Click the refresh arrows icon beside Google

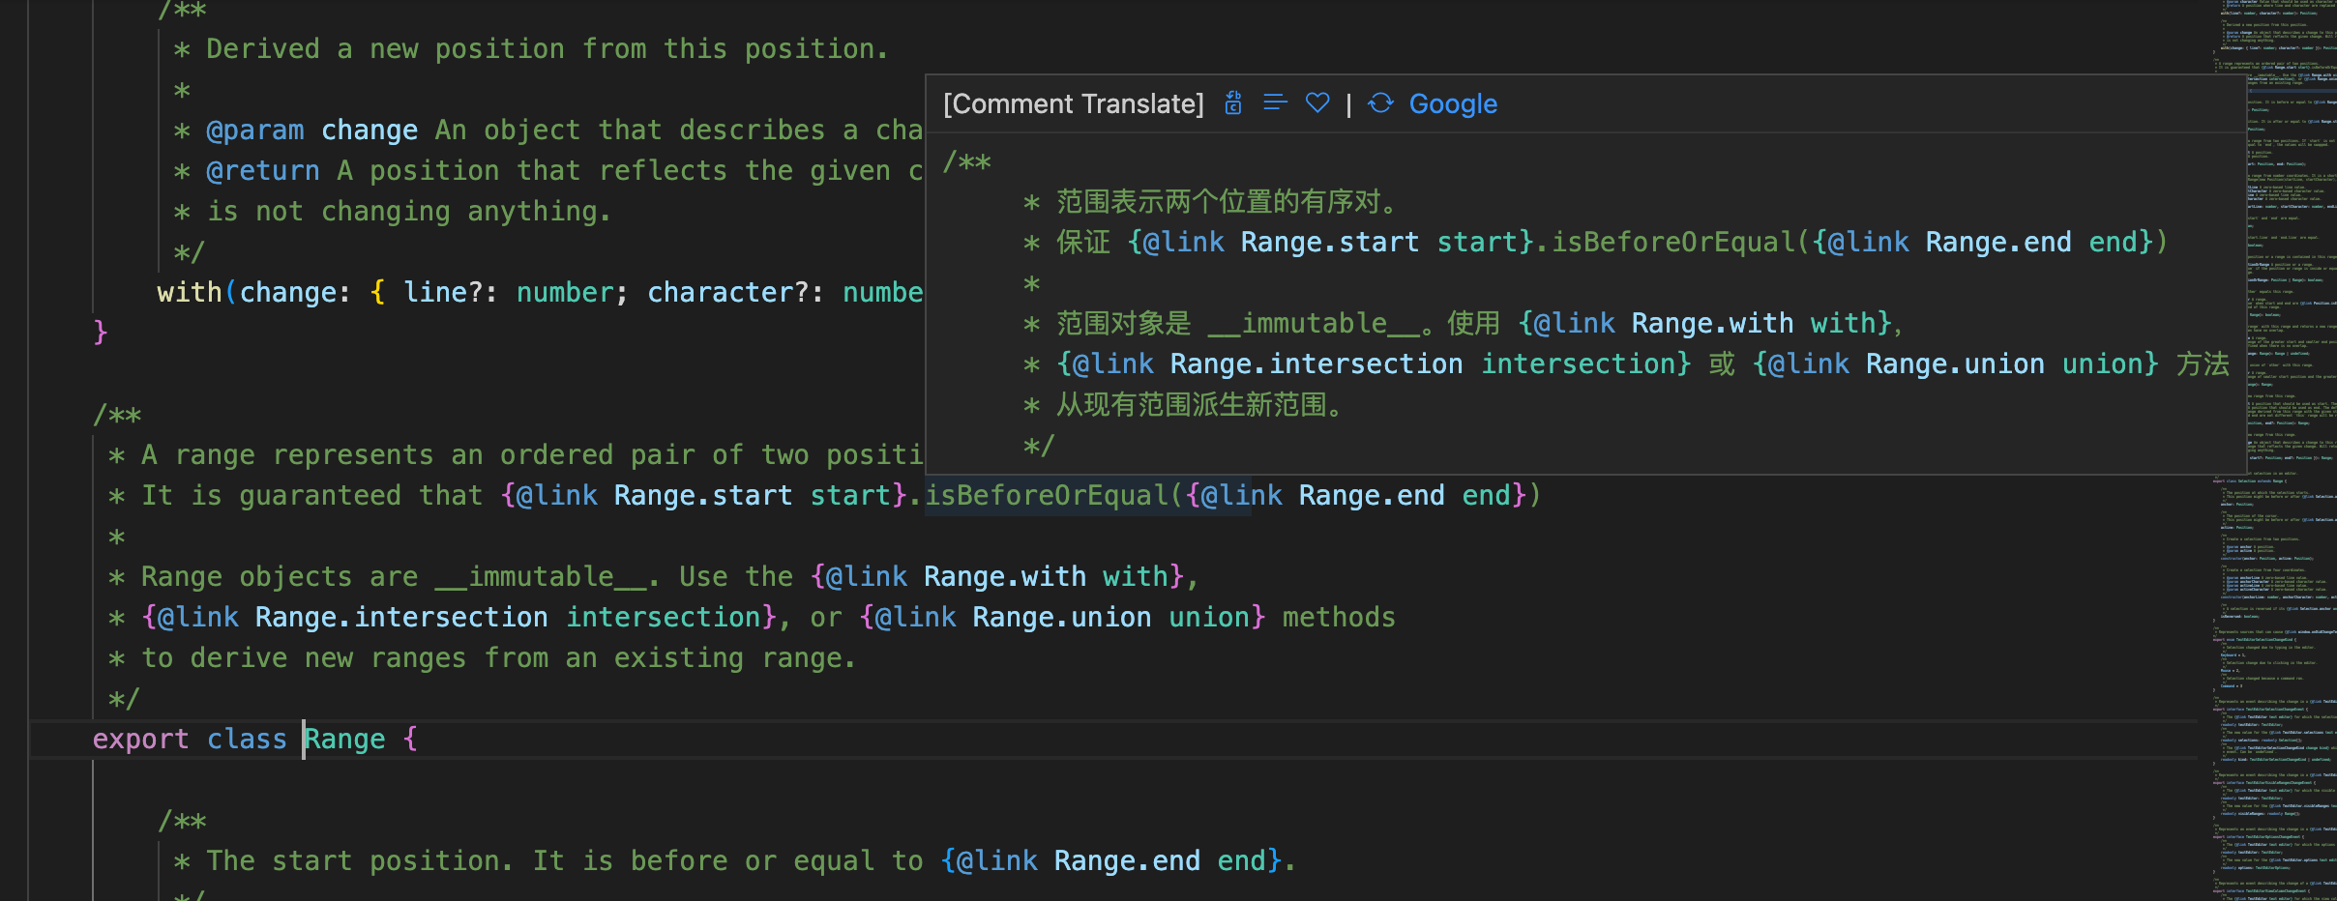pyautogui.click(x=1381, y=102)
